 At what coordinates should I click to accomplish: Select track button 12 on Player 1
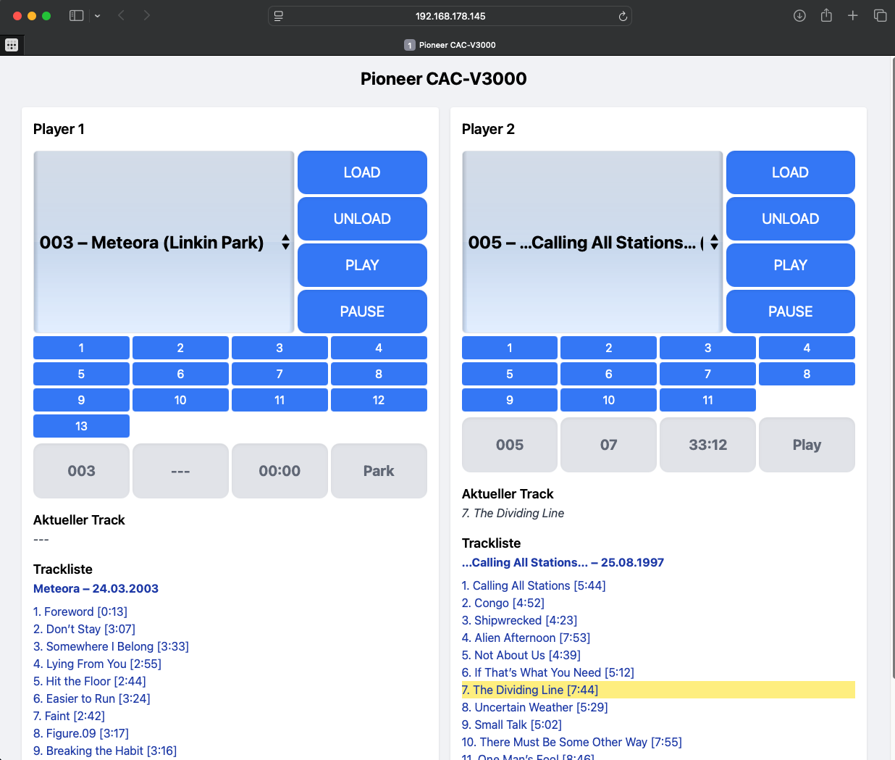pos(379,400)
